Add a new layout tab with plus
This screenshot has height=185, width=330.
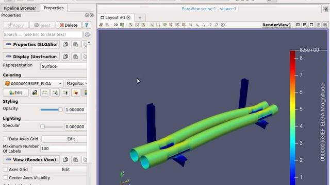[x=140, y=18]
